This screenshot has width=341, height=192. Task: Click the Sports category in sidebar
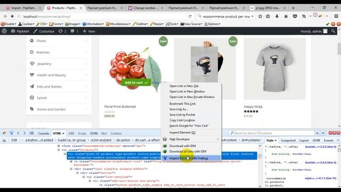pyautogui.click(x=42, y=98)
